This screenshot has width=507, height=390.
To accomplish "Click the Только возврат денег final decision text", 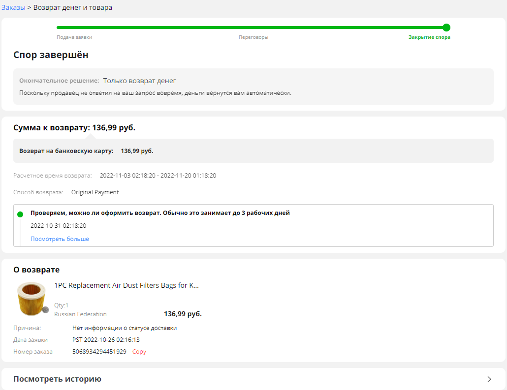I will click(139, 81).
